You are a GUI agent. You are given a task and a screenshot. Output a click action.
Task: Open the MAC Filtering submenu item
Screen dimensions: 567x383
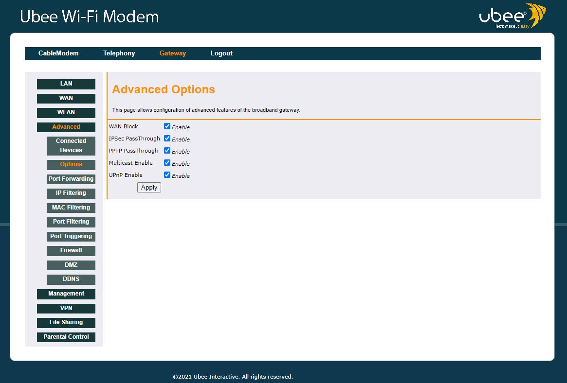[x=71, y=208]
